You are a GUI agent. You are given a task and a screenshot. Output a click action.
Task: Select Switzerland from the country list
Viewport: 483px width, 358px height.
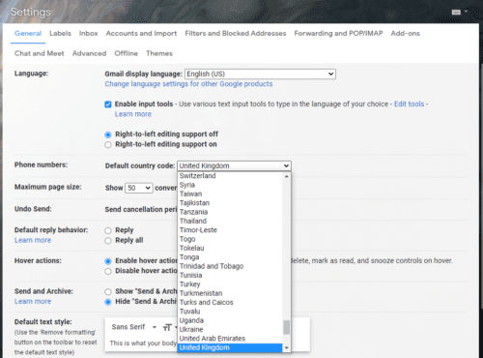[x=230, y=176]
